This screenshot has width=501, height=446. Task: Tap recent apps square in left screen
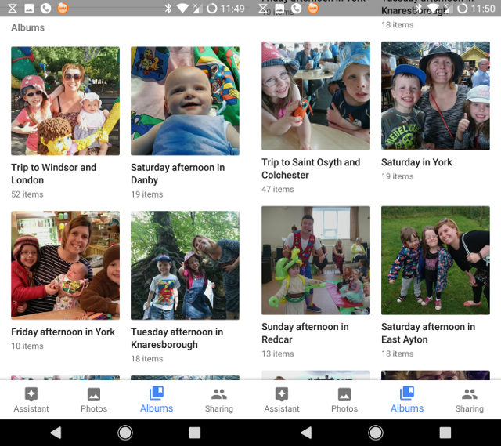click(x=195, y=433)
